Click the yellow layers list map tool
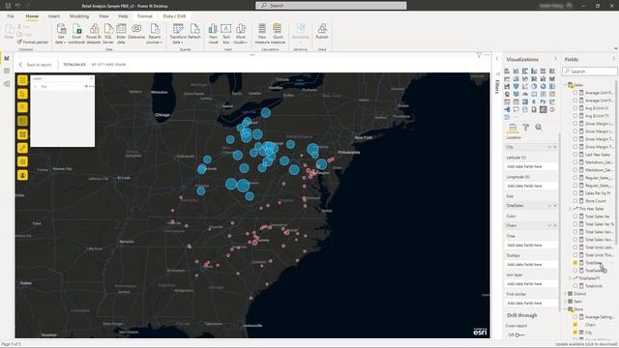The width and height of the screenshot is (619, 348). point(22,80)
